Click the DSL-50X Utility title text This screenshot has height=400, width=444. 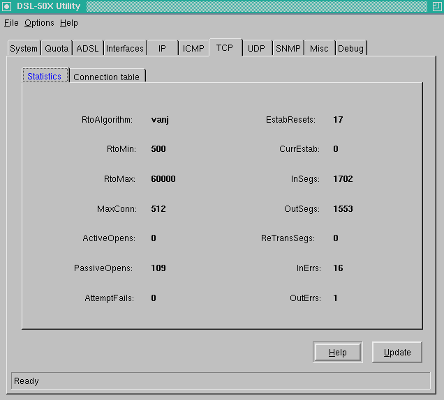48,6
